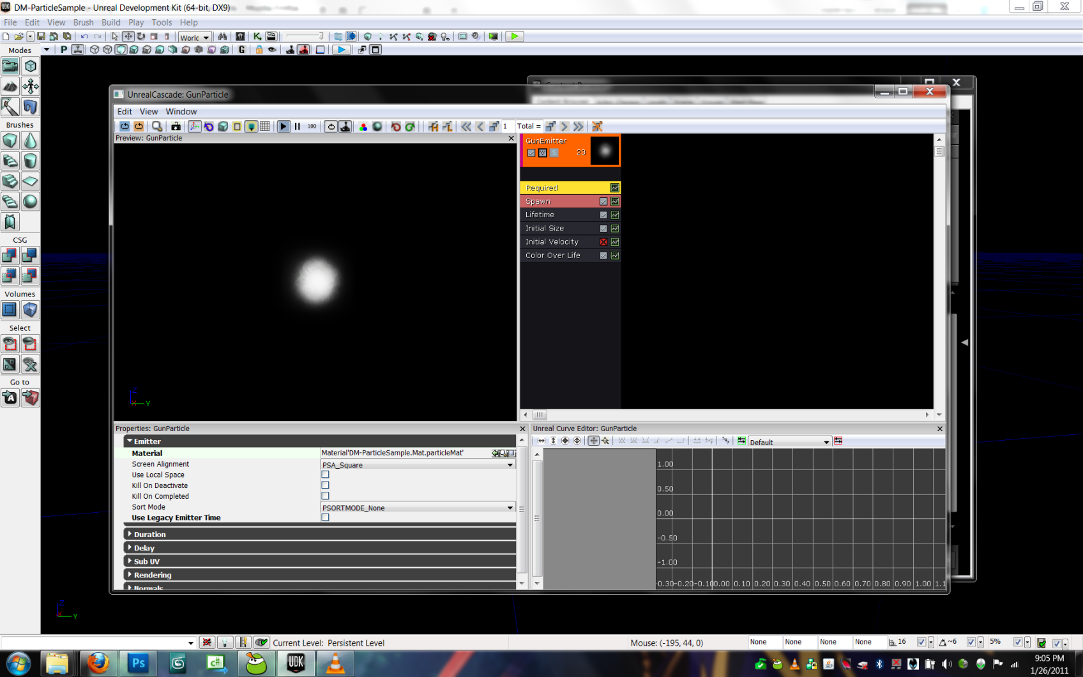The image size is (1083, 677).
Task: Disable the Initial Size module checkbox
Action: coord(603,228)
